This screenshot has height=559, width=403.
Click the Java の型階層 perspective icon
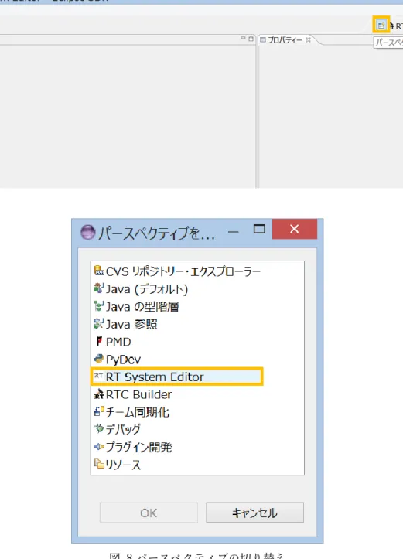[99, 305]
